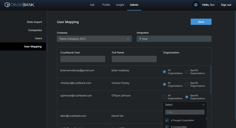Click dtan@crushbank.com email cell
Screen dimensions: 236x128
tap(73, 116)
